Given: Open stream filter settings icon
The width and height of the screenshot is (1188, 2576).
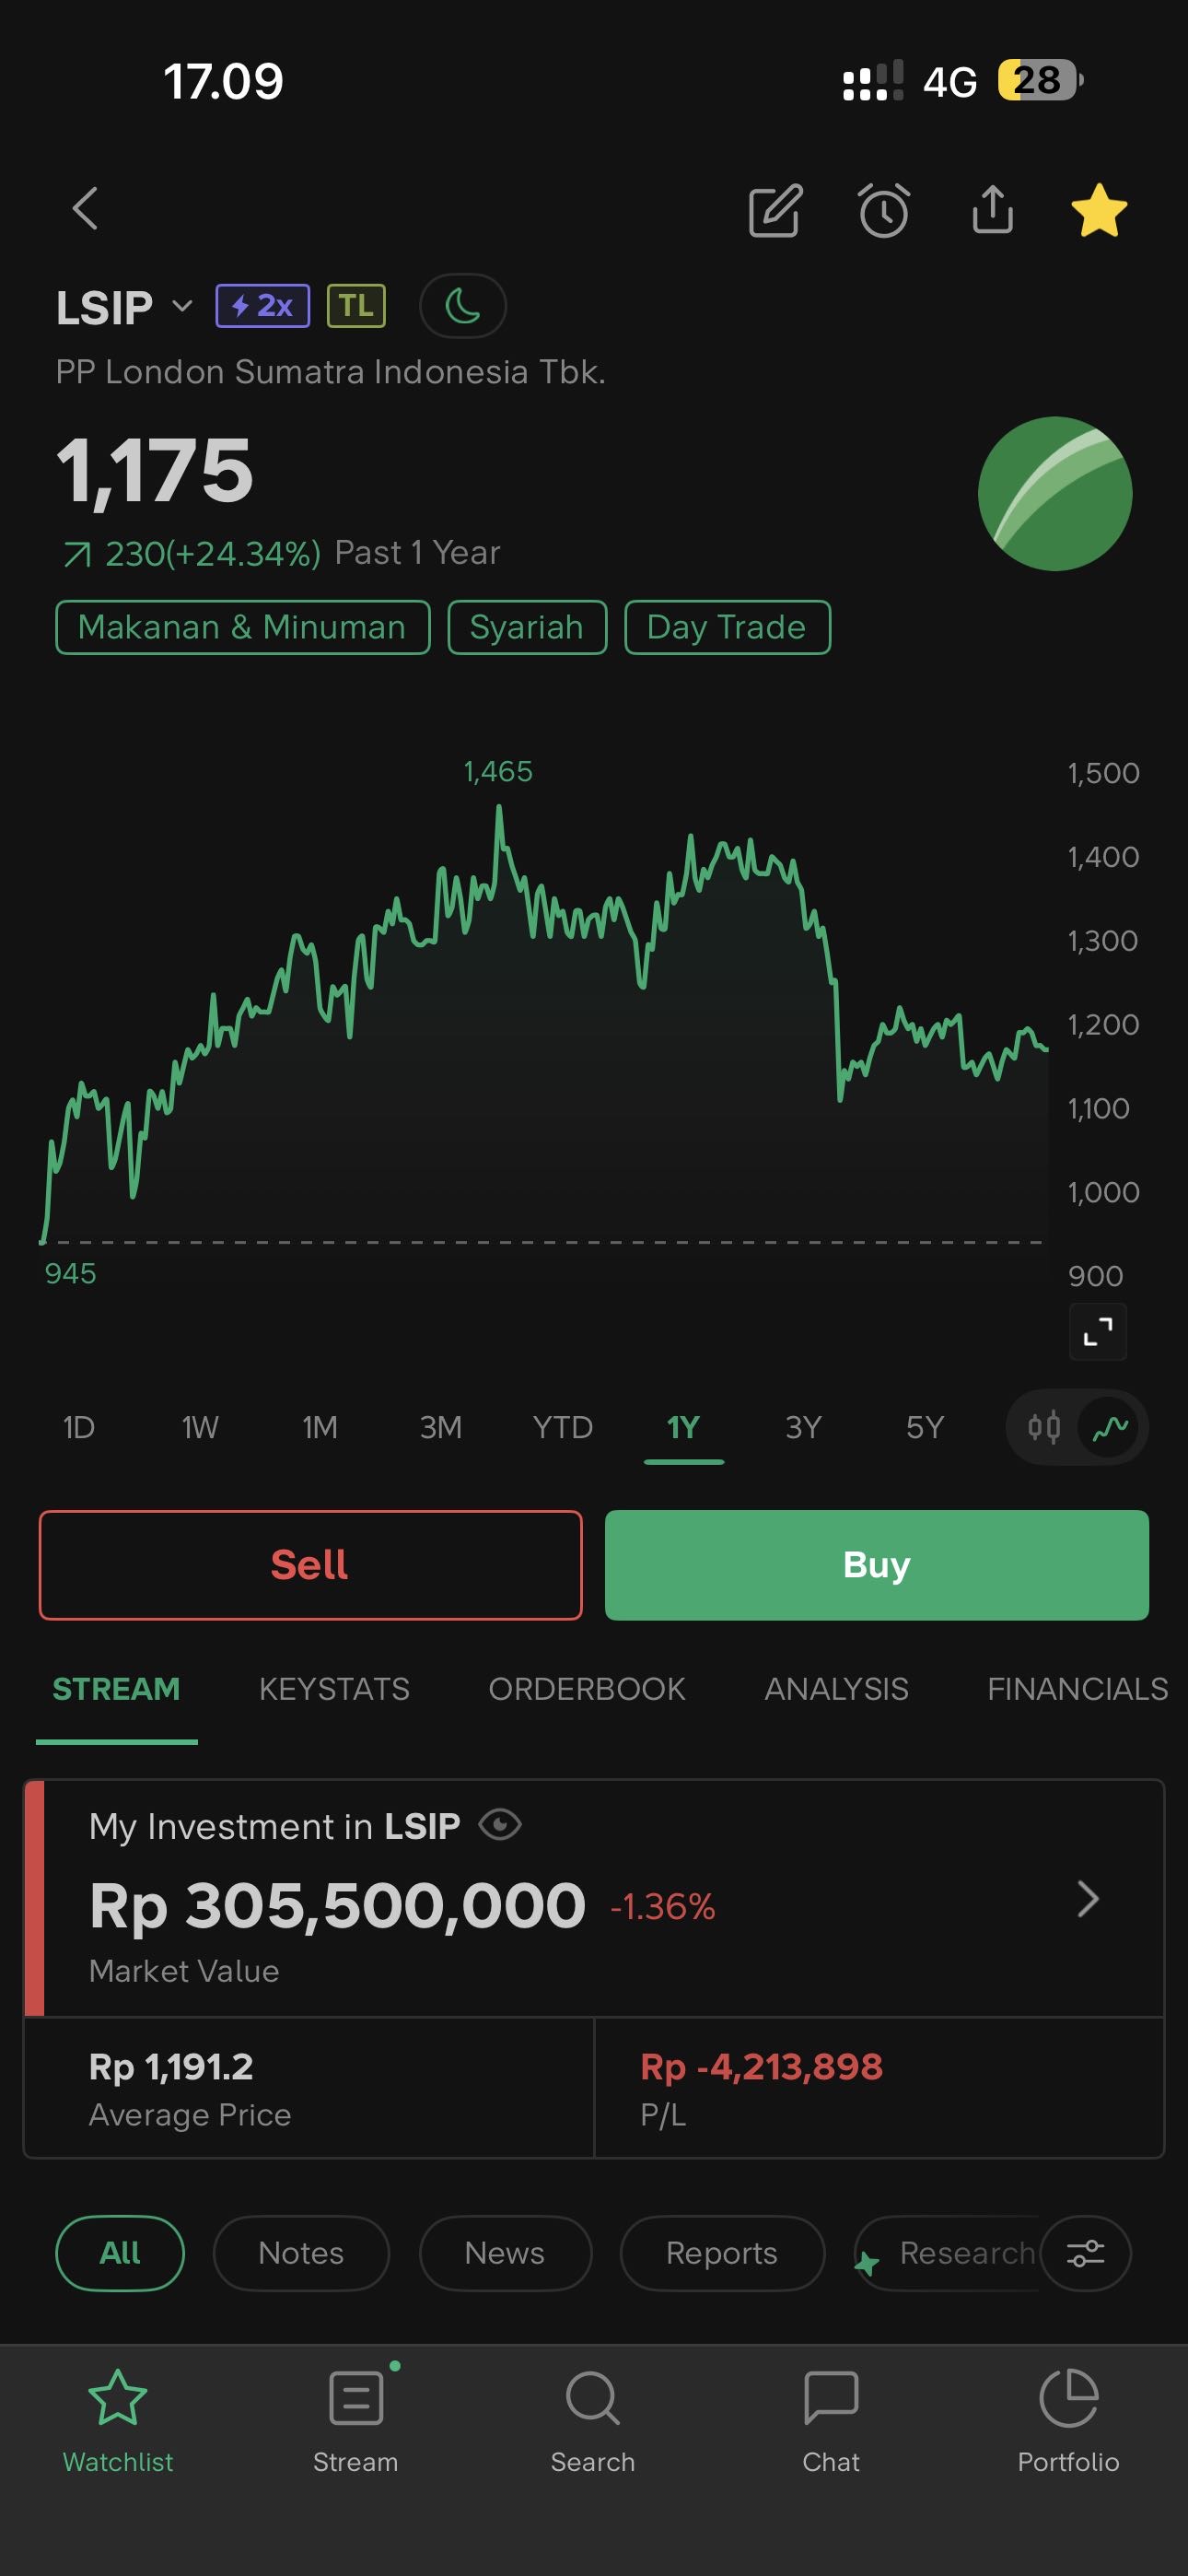Looking at the screenshot, I should 1085,2252.
